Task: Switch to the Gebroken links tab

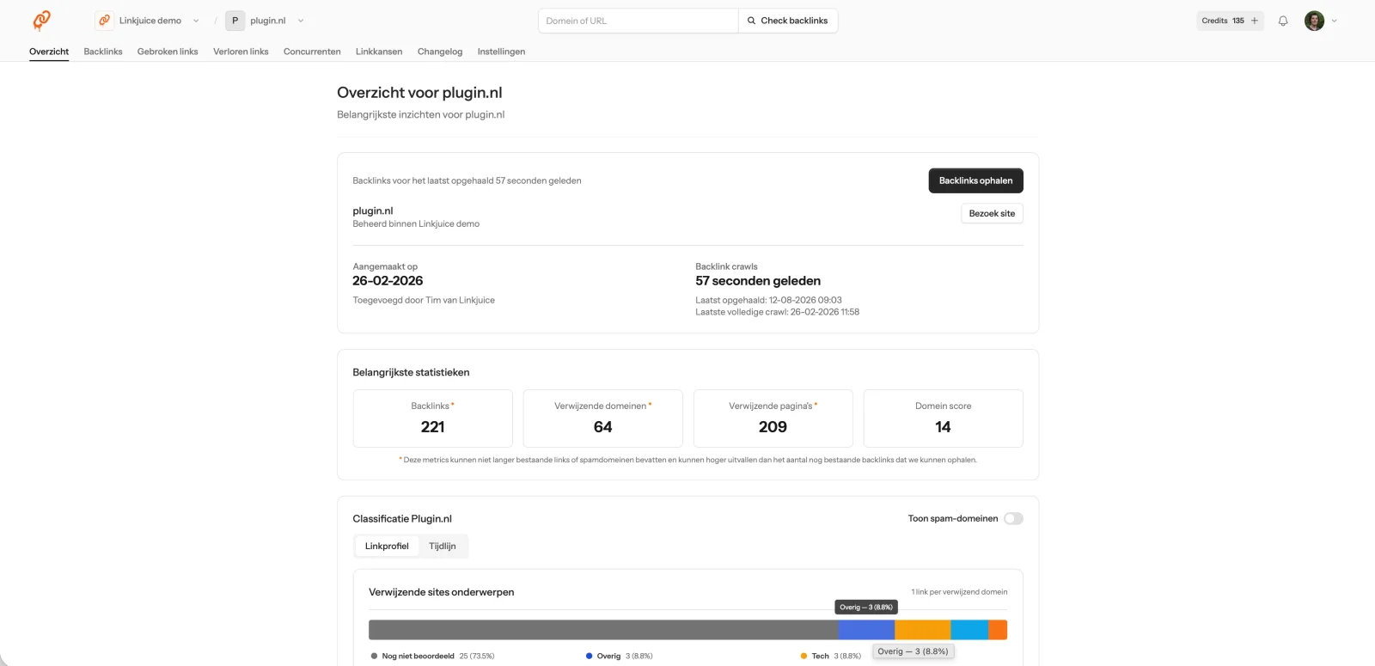Action: [x=168, y=52]
